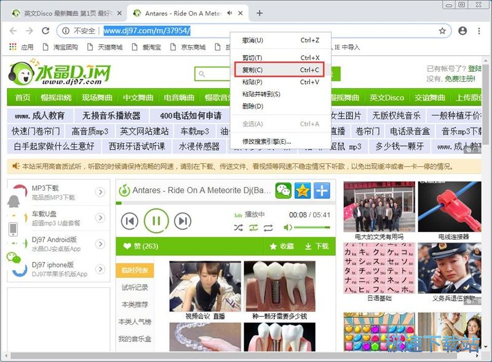Image resolution: width=492 pixels, height=362 pixels.
Task: Open the Chrome profile avatar icon
Action: (x=462, y=31)
